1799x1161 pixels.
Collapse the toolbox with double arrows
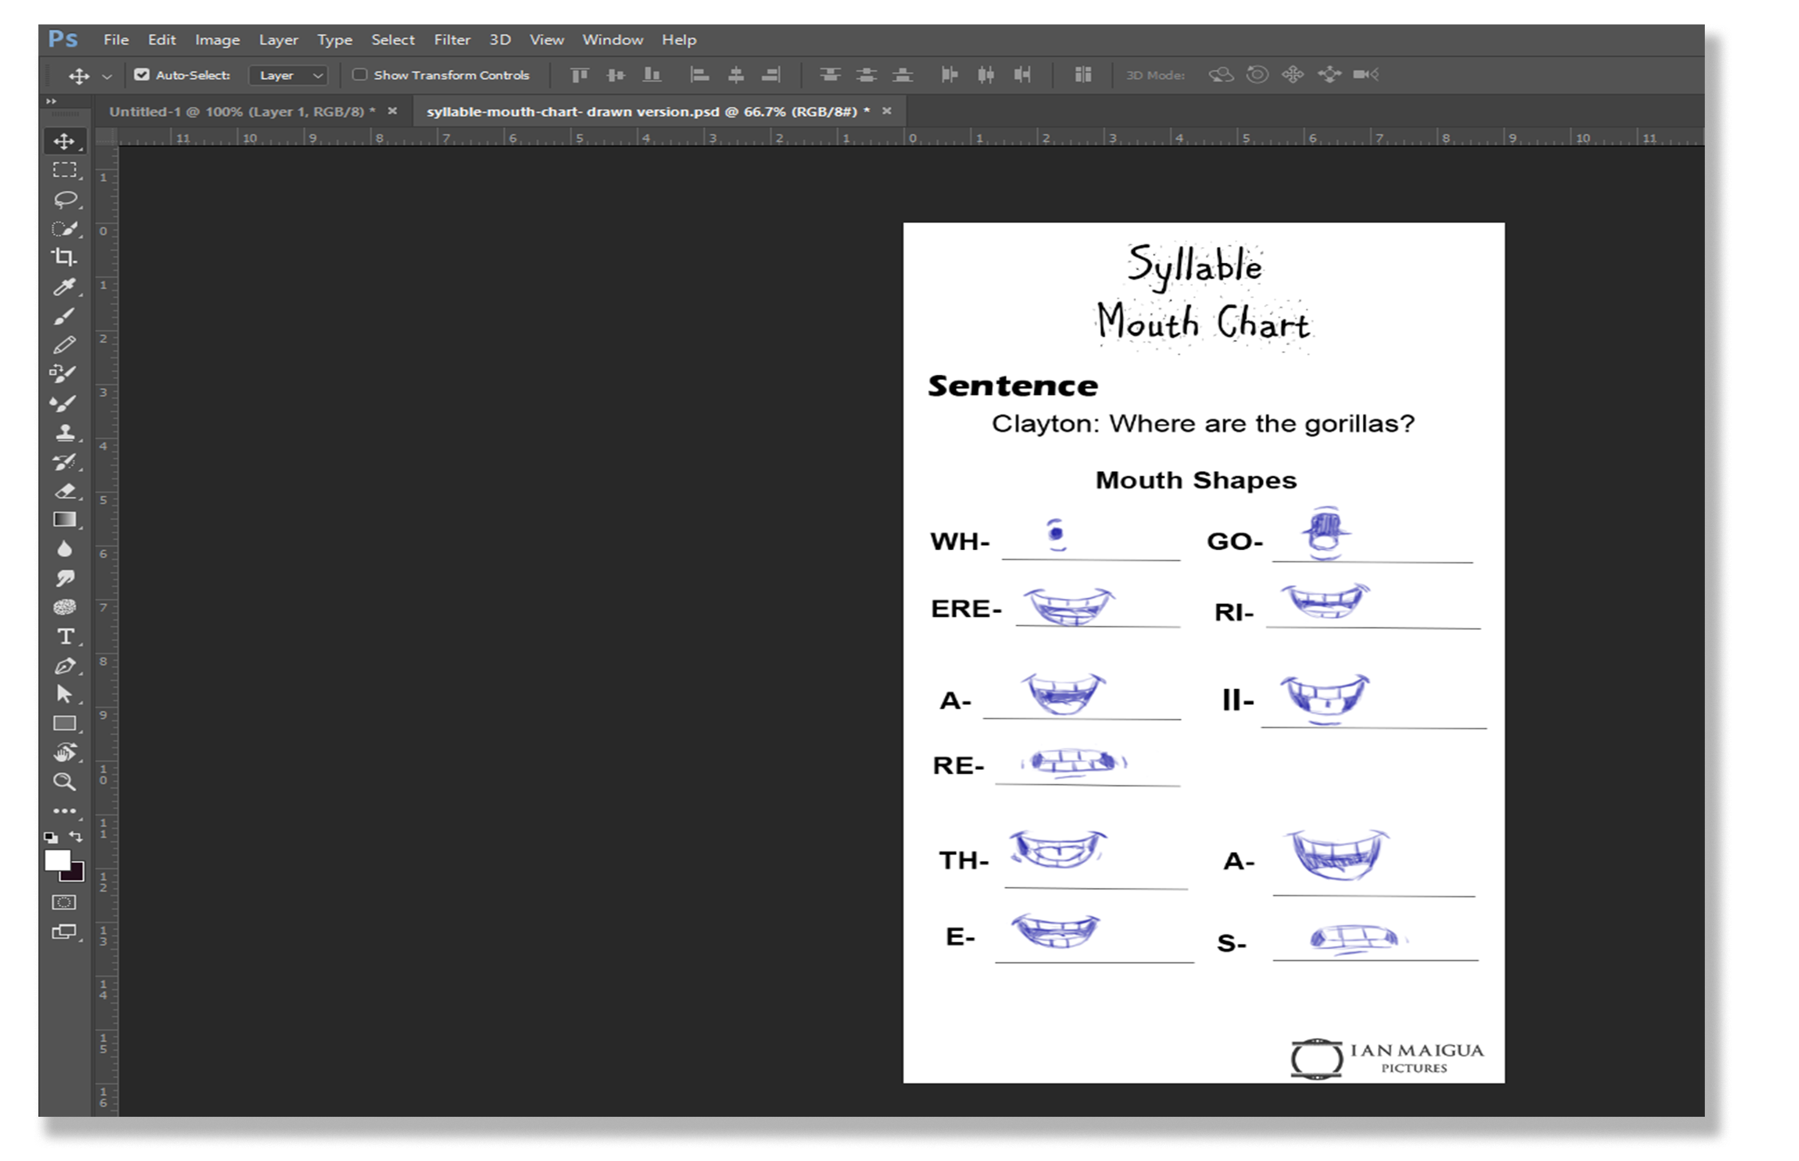coord(51,101)
